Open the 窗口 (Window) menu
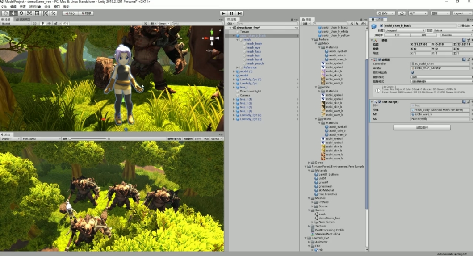 pos(57,7)
